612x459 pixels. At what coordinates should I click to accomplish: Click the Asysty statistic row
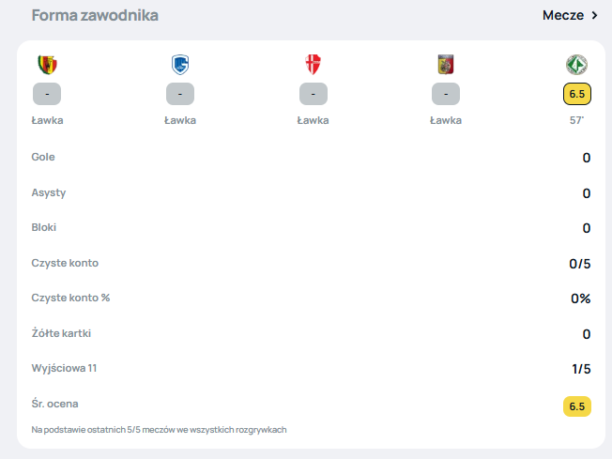pos(311,192)
